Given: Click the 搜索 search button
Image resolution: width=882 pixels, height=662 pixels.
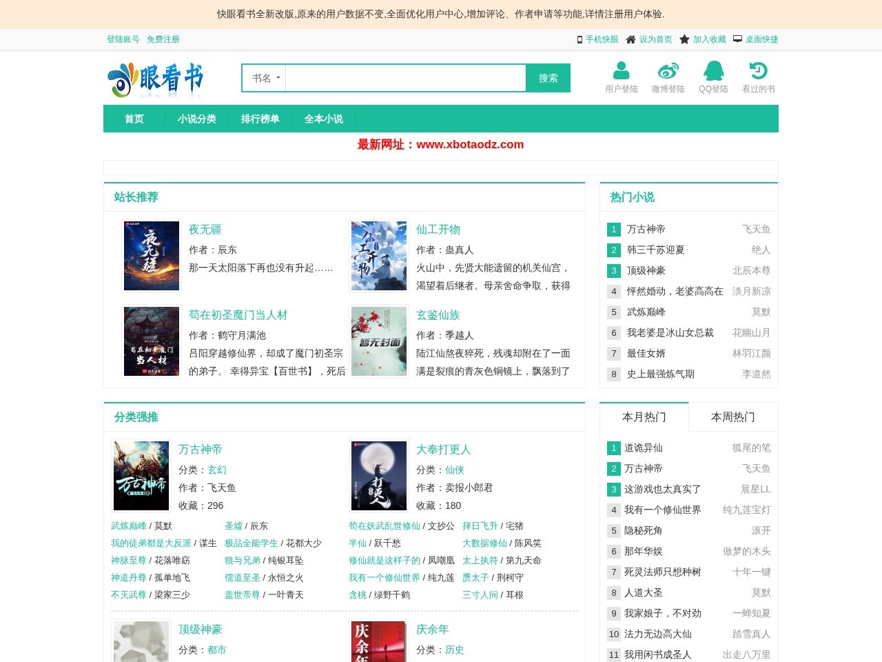Looking at the screenshot, I should pyautogui.click(x=548, y=77).
